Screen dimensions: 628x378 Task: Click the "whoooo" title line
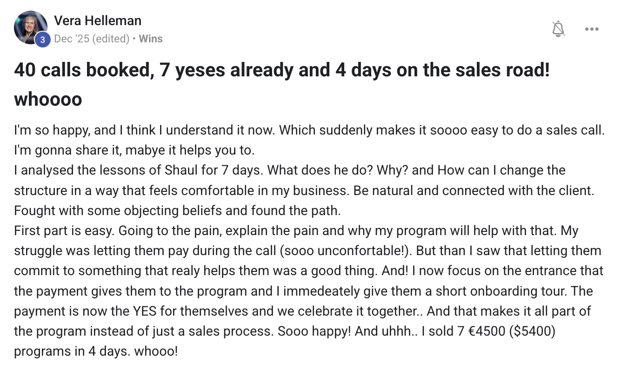click(x=48, y=98)
